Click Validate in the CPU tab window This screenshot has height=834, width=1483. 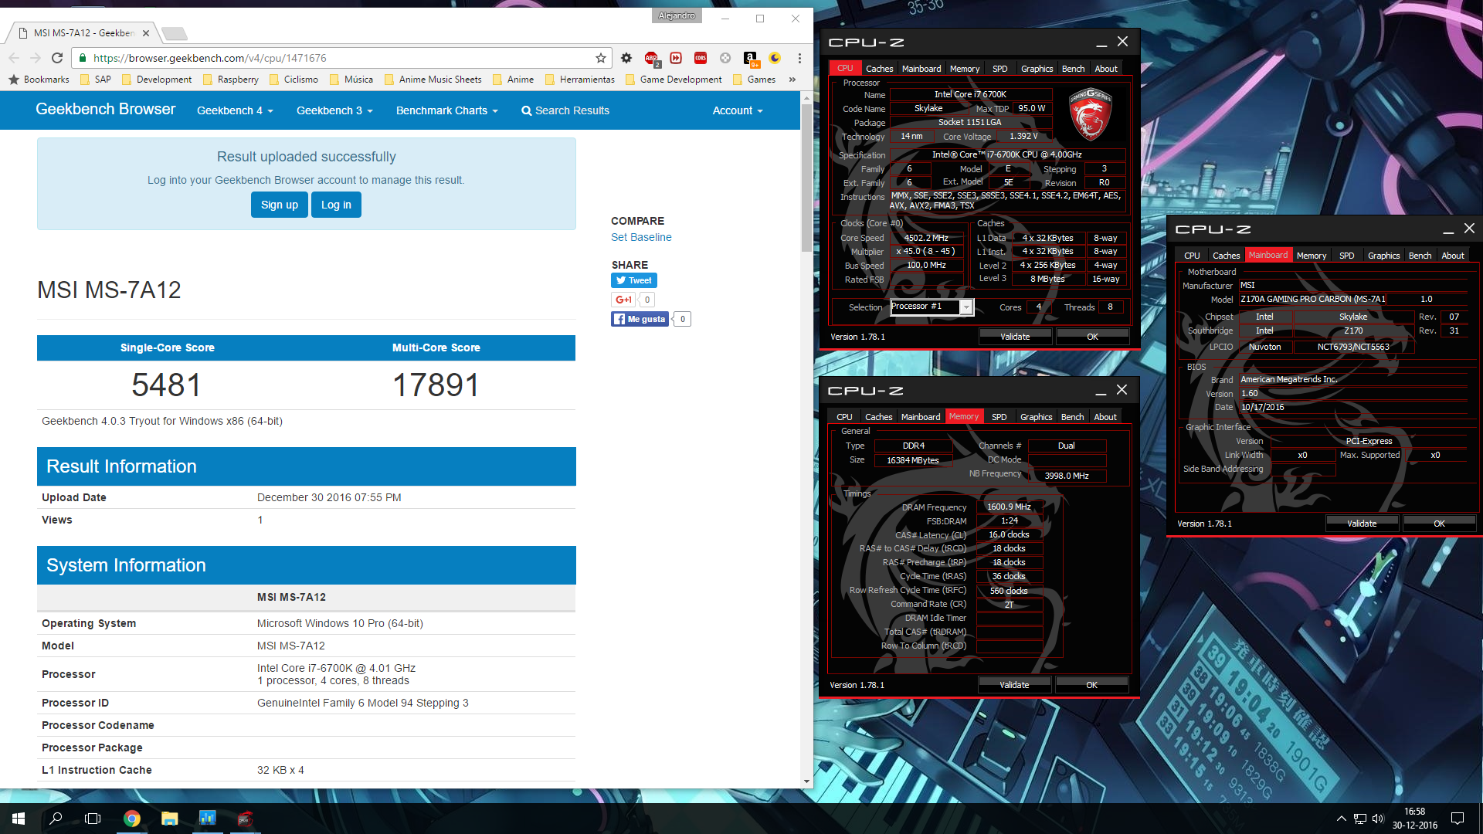pos(1015,337)
